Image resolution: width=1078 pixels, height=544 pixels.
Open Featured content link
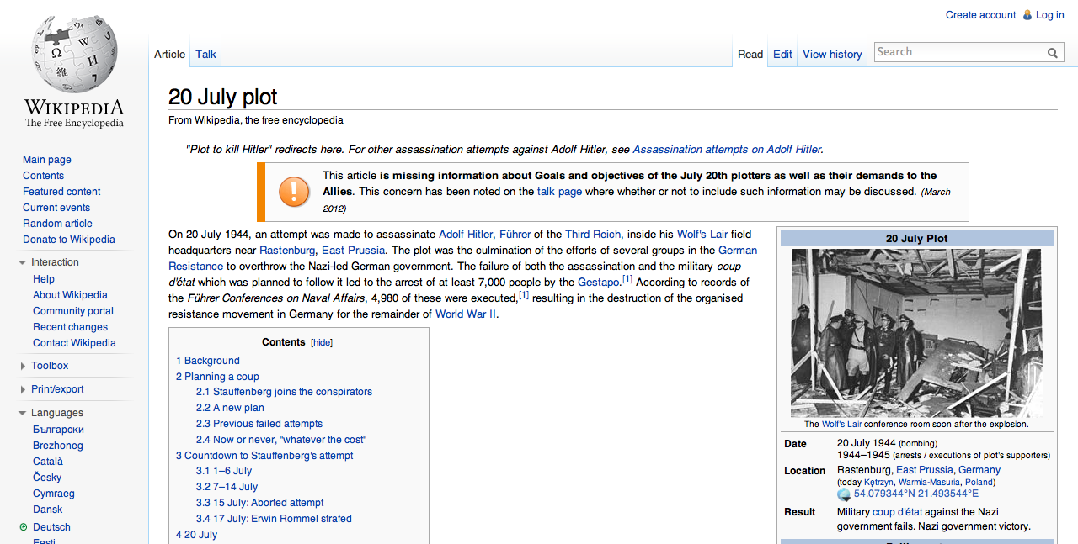(x=61, y=192)
